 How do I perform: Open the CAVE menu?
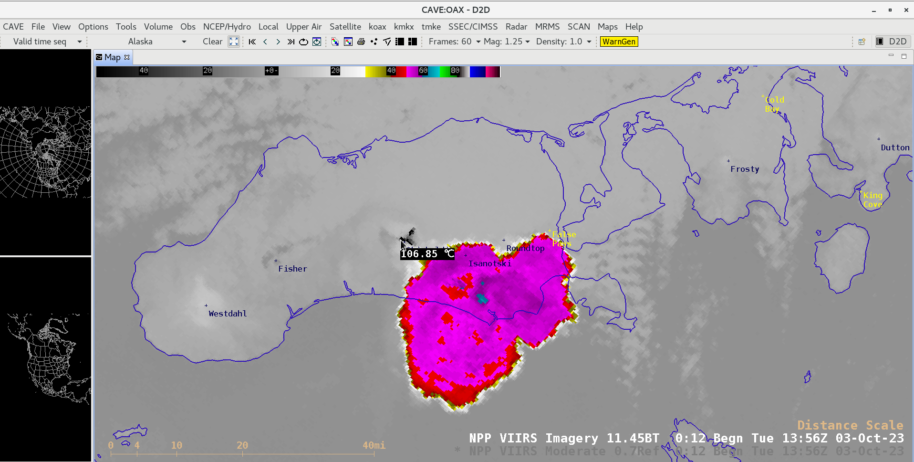(x=13, y=27)
